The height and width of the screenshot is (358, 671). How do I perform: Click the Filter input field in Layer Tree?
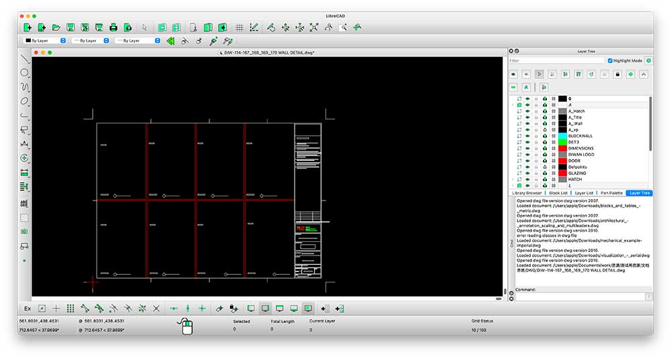[x=556, y=60]
